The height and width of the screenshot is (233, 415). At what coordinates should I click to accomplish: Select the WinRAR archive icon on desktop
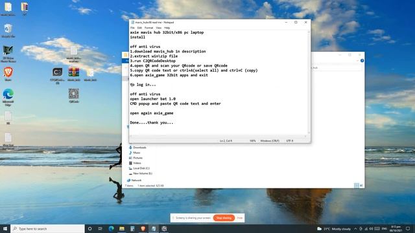point(74,74)
